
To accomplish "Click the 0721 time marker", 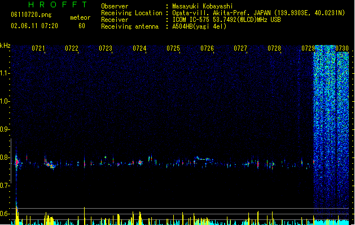I will tap(38, 48).
